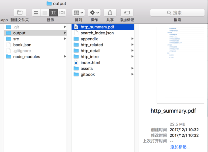
Task: Expand arrow beside gitbook folder
Action: (133, 74)
